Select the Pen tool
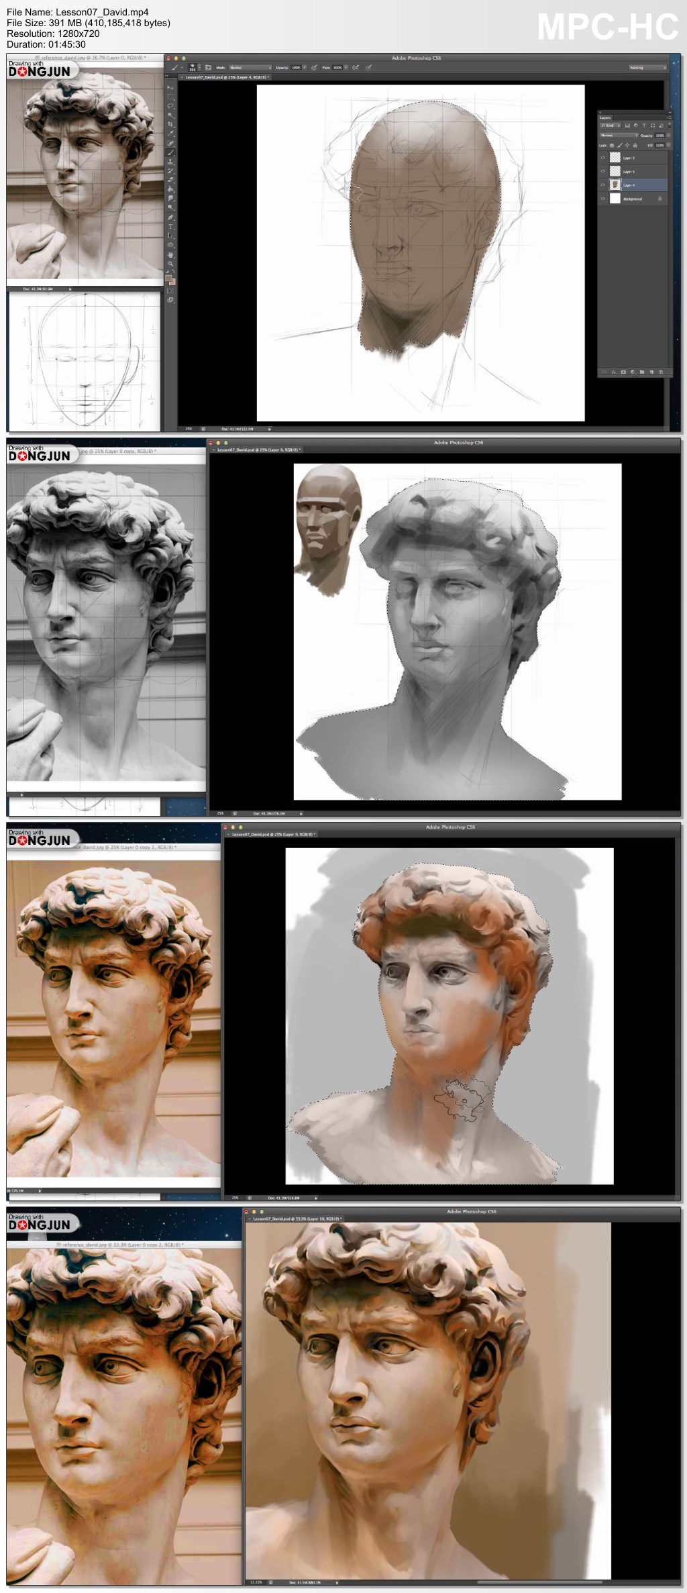Viewport: 687px width, 1593px height. click(x=170, y=217)
